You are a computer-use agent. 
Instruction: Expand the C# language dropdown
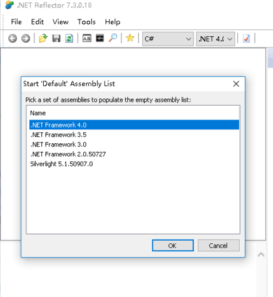click(168, 39)
